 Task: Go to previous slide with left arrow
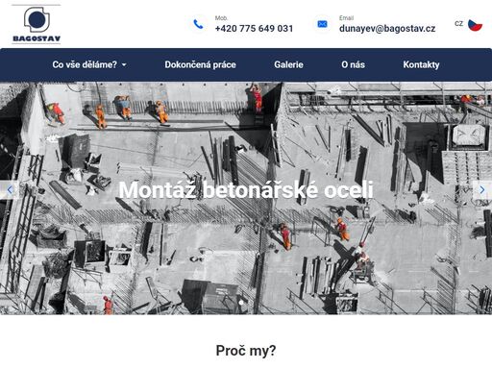[x=10, y=190]
